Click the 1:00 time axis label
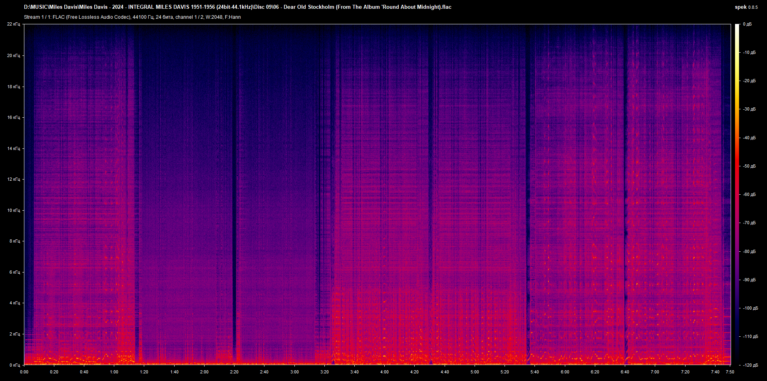The height and width of the screenshot is (381, 767). (x=114, y=372)
